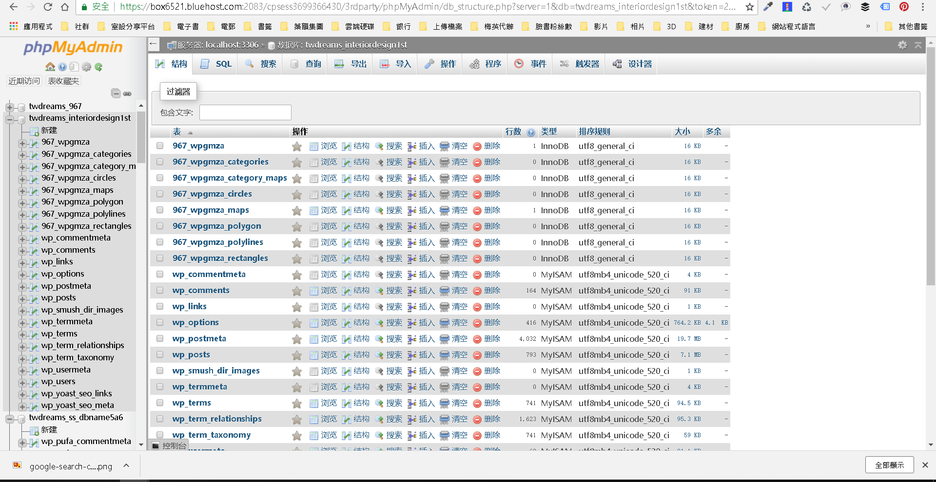Image resolution: width=936 pixels, height=482 pixels.
Task: Open the 导出 (Export) tab
Action: (x=350, y=64)
